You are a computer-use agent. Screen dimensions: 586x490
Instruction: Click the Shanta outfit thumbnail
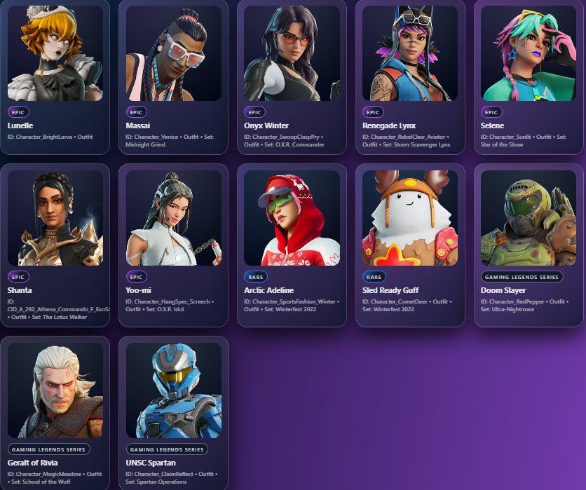pos(55,218)
